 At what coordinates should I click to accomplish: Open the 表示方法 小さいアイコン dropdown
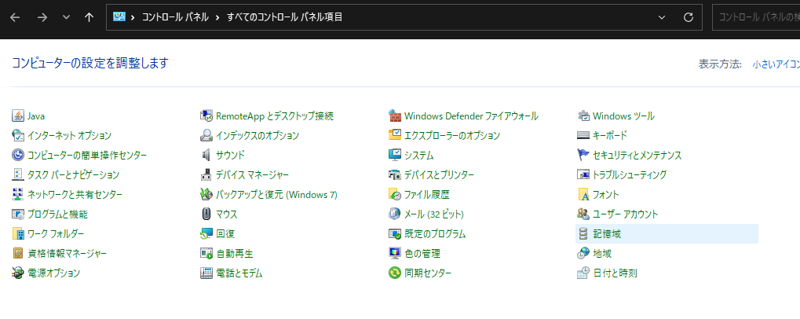775,64
